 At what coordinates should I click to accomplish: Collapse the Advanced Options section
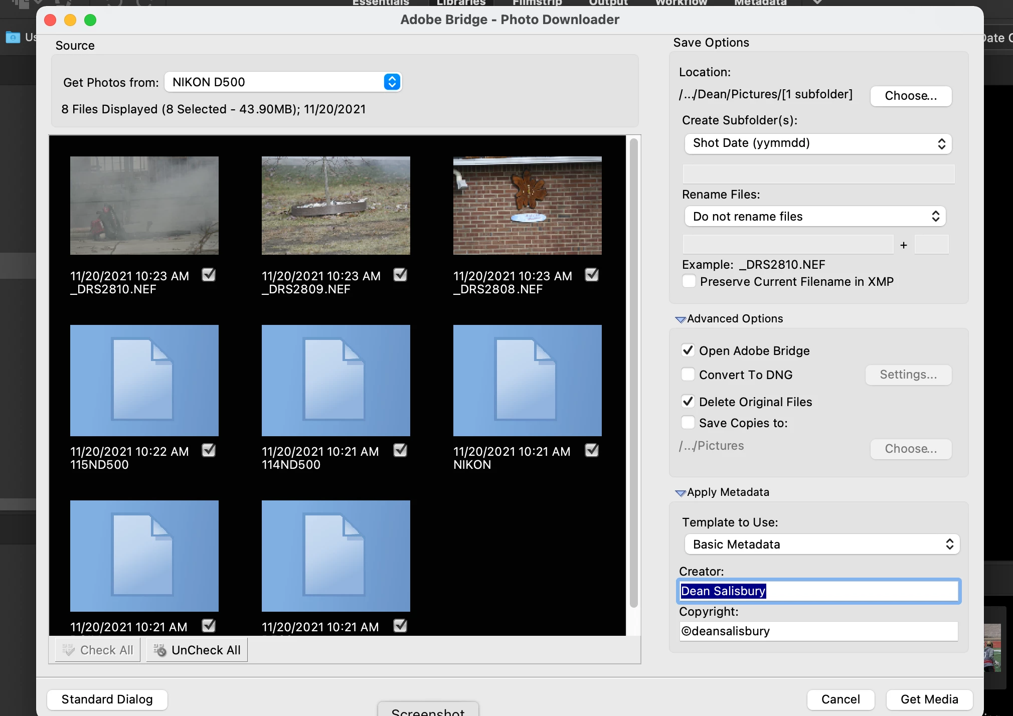(680, 319)
